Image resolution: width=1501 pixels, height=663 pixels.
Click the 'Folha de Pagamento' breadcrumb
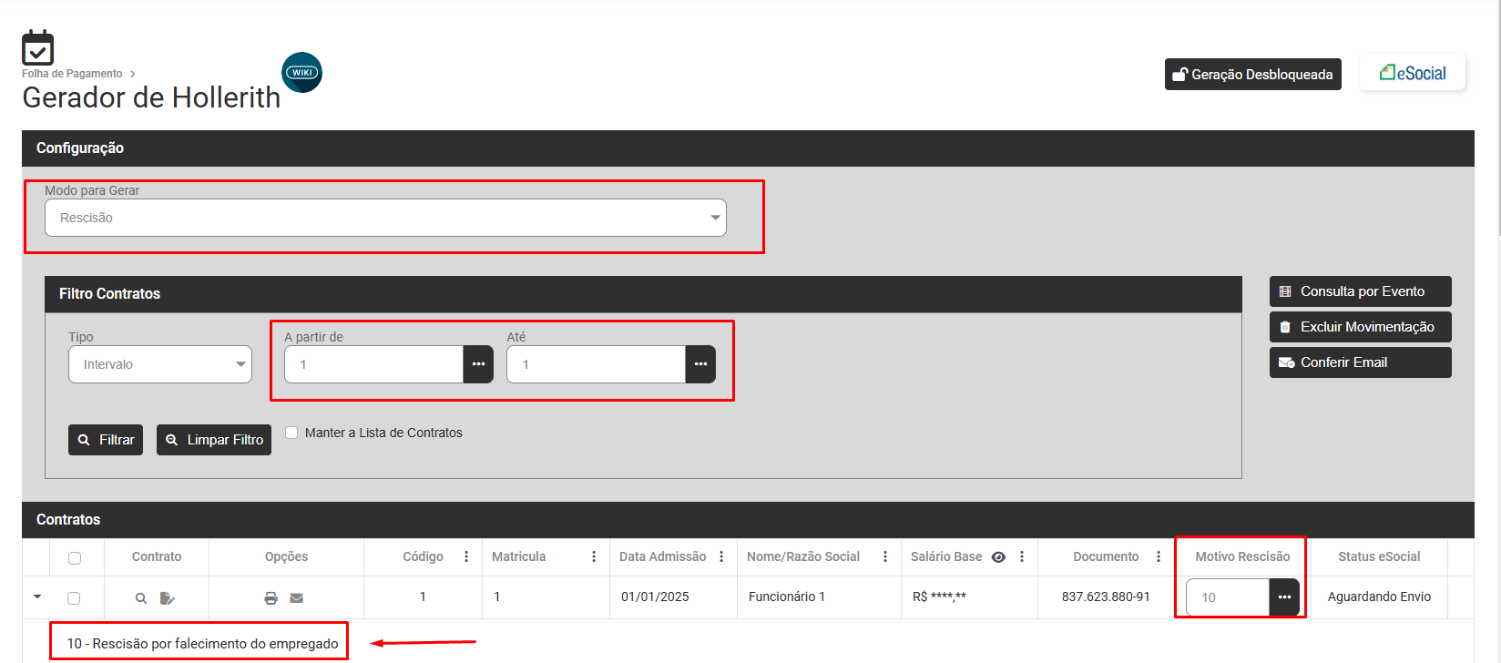tap(72, 74)
